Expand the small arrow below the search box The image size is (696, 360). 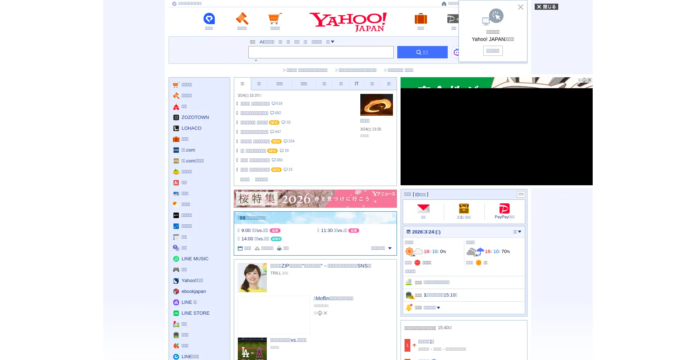(256, 61)
